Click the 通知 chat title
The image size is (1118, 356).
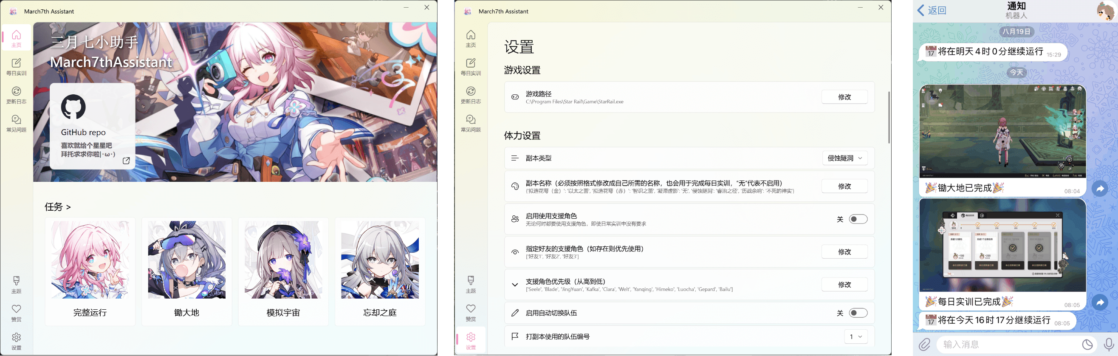pyautogui.click(x=1016, y=6)
